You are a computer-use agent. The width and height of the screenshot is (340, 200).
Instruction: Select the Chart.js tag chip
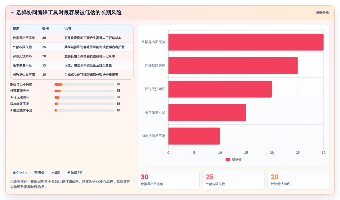coord(20,173)
